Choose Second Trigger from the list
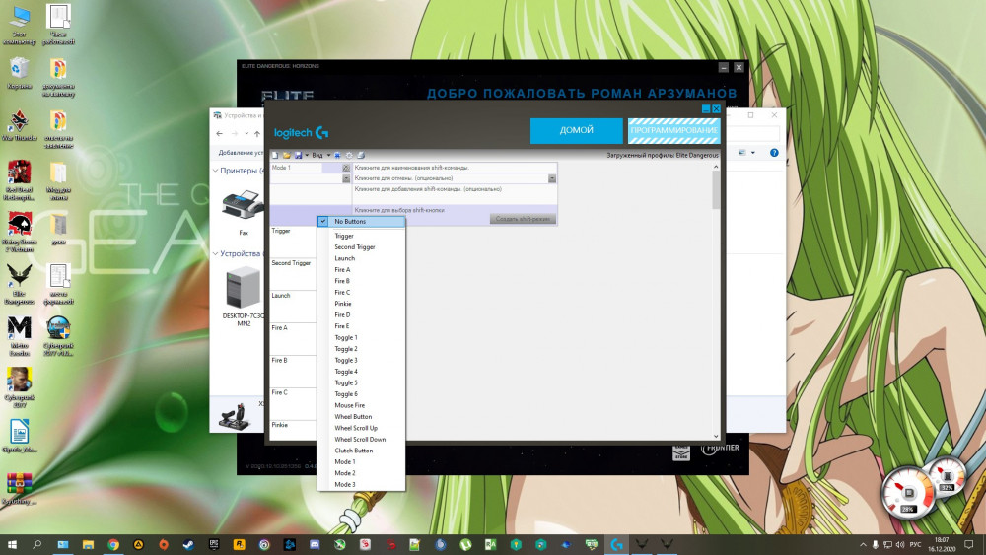The height and width of the screenshot is (555, 986). tap(355, 247)
